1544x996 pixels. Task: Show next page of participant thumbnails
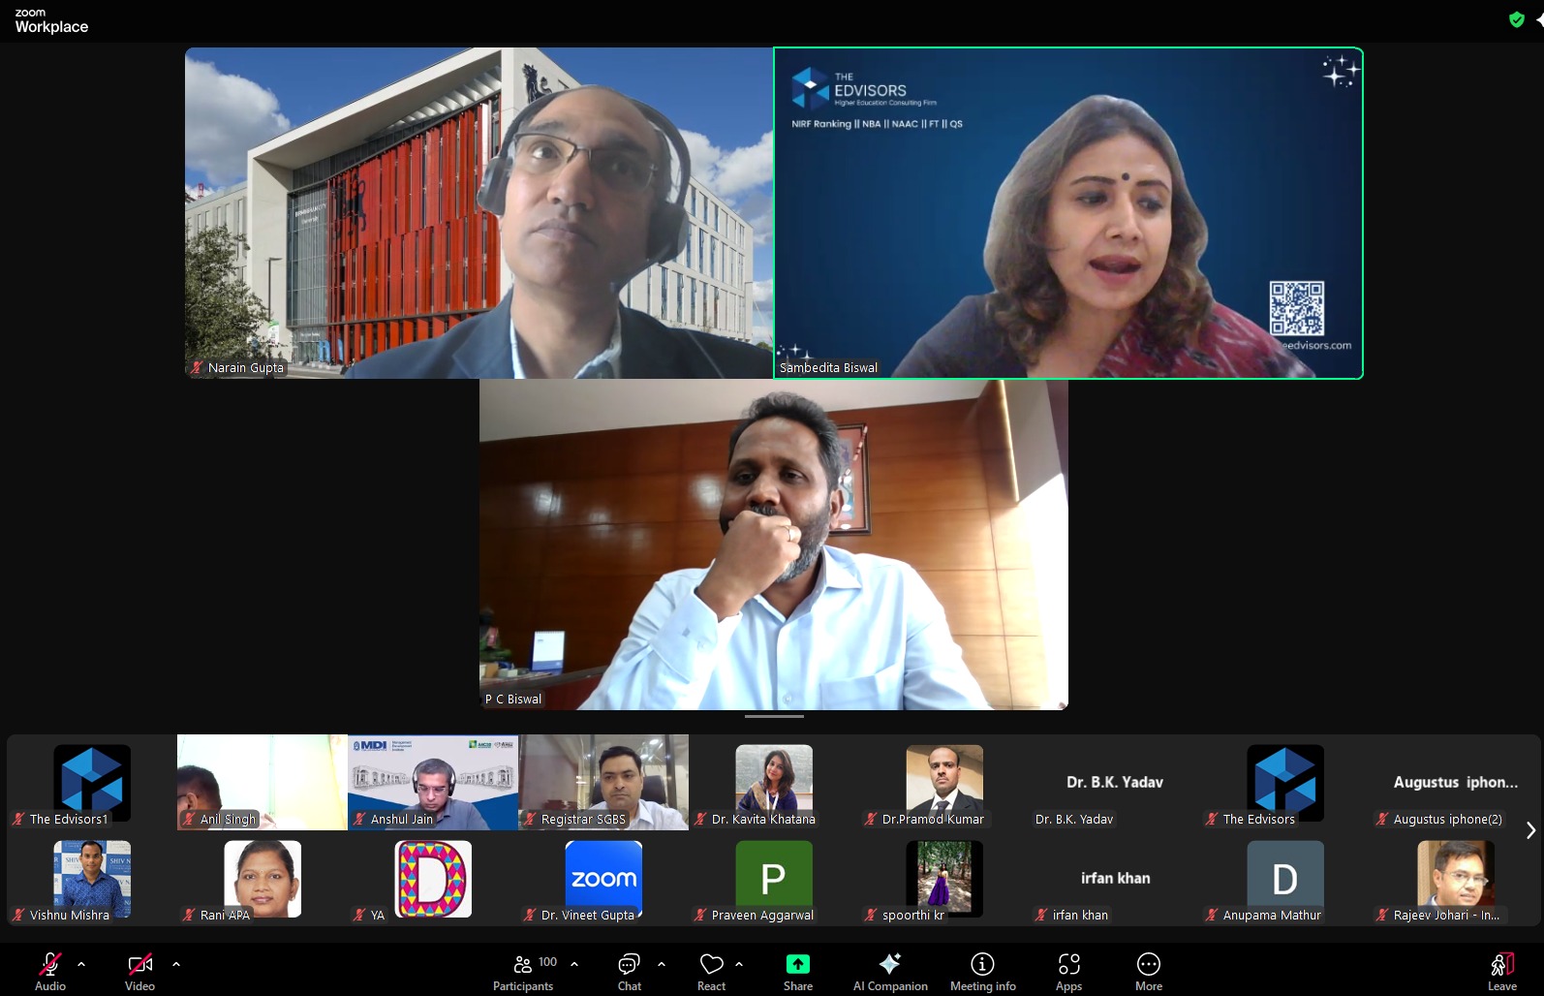(x=1530, y=830)
